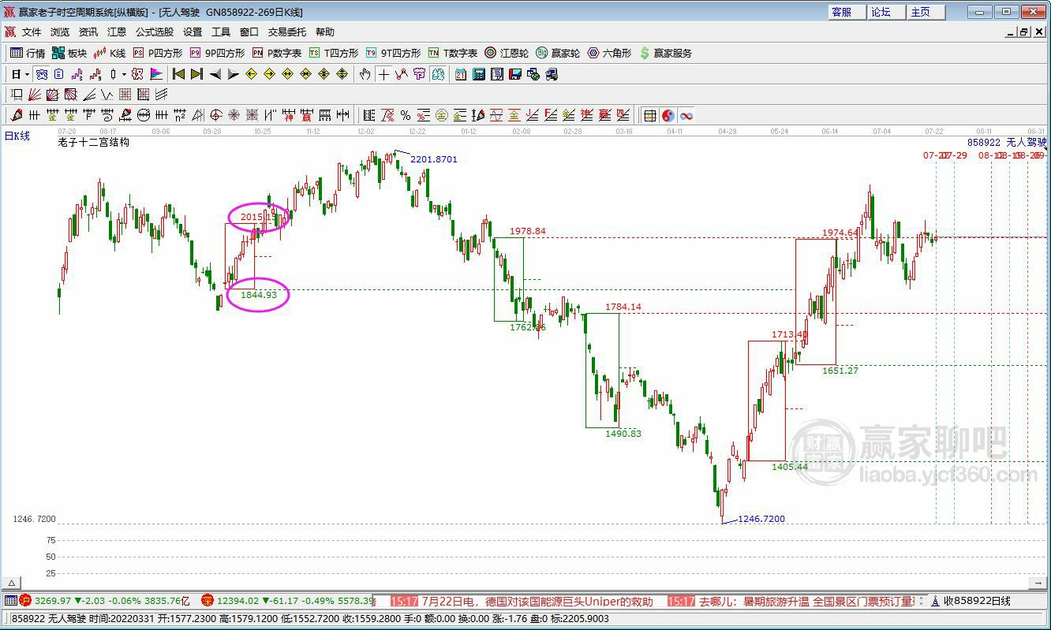Open the P数字表 tool
Viewport: 1051px width, 630px height.
(277, 53)
